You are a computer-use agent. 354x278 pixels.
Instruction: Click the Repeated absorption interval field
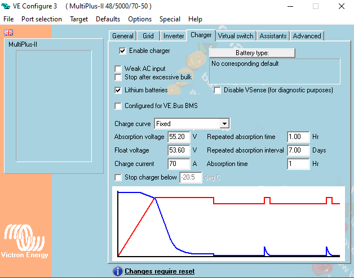[x=298, y=150]
